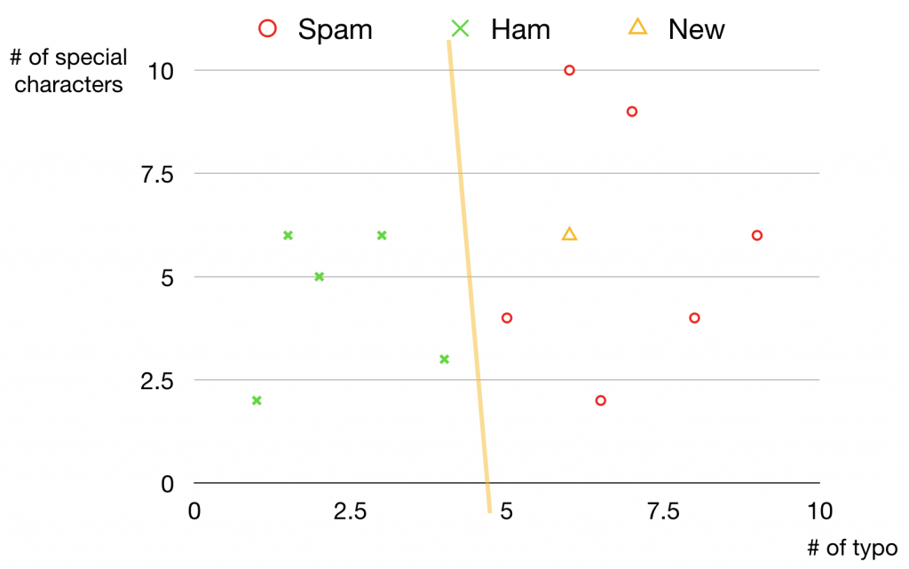Click the Ham legend label
This screenshot has width=909, height=569.
click(520, 29)
